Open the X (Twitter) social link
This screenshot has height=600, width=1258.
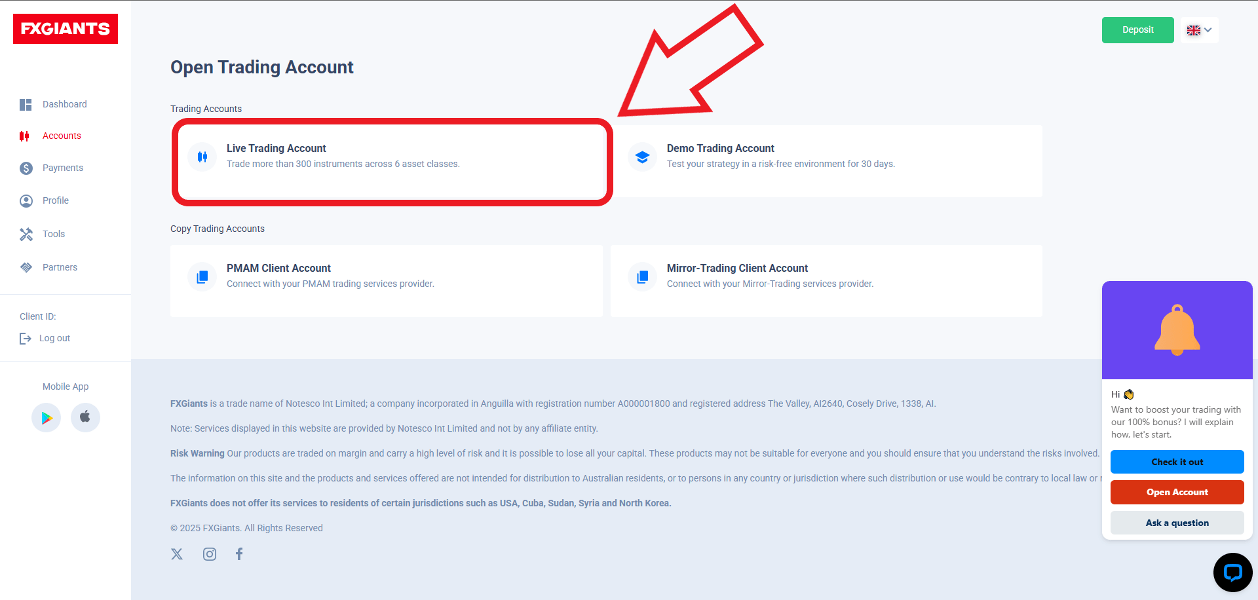click(x=177, y=554)
